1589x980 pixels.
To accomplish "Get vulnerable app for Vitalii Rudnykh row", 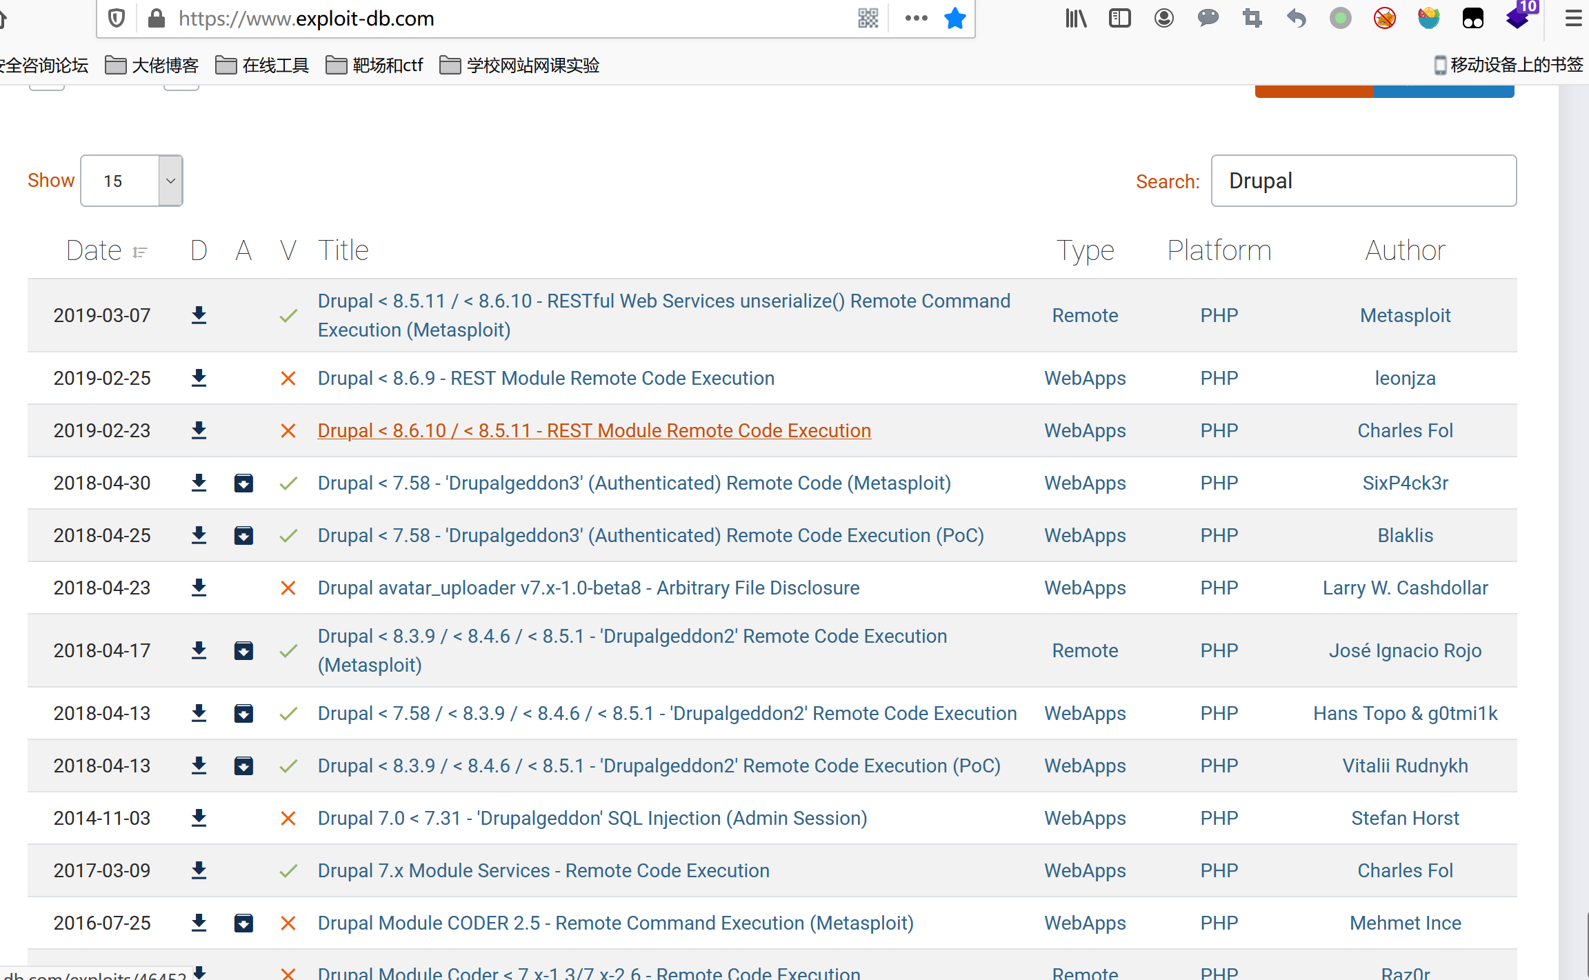I will tap(243, 766).
